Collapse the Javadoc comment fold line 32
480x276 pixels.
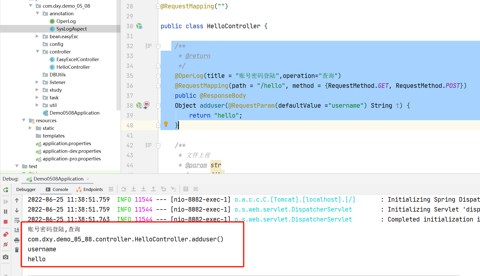click(158, 46)
